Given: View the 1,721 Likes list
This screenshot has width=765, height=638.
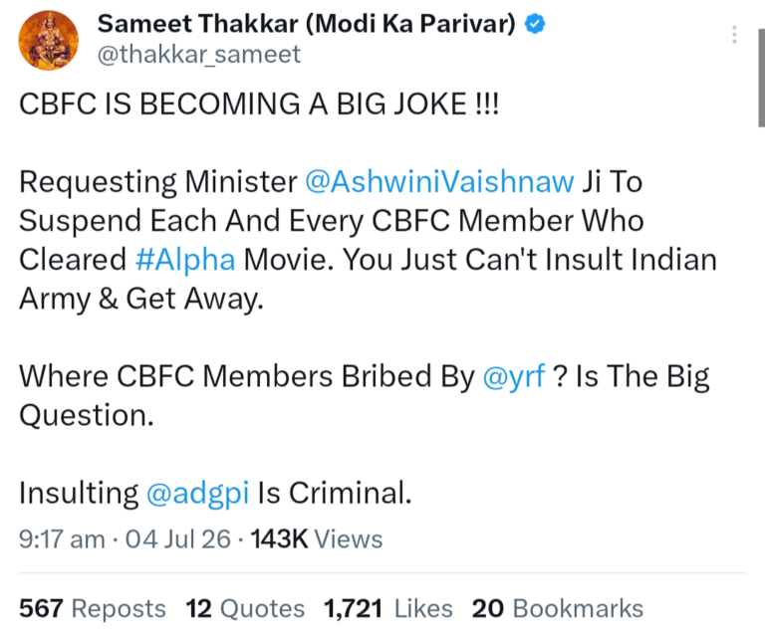Looking at the screenshot, I should (x=388, y=609).
